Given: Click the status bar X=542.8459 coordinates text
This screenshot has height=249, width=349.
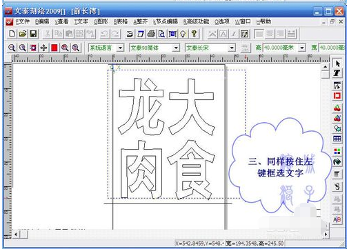Looking at the screenshot, I should coord(199,243).
